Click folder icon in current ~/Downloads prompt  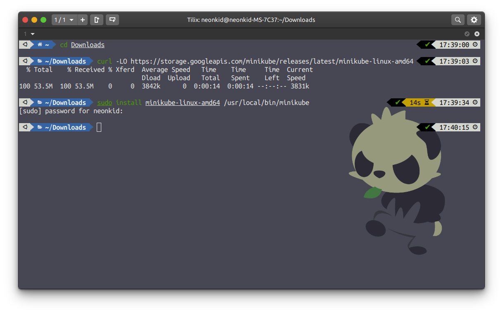pyautogui.click(x=40, y=127)
